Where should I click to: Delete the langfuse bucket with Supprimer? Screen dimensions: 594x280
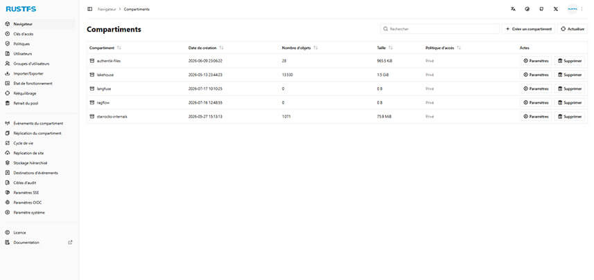569,88
